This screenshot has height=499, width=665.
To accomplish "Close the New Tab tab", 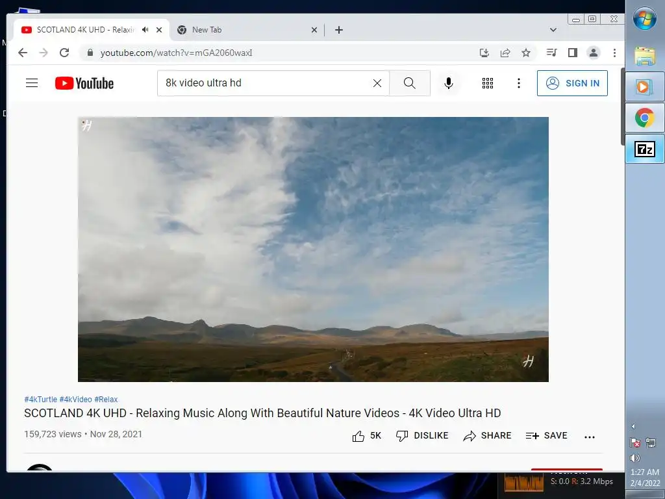I will (x=314, y=30).
